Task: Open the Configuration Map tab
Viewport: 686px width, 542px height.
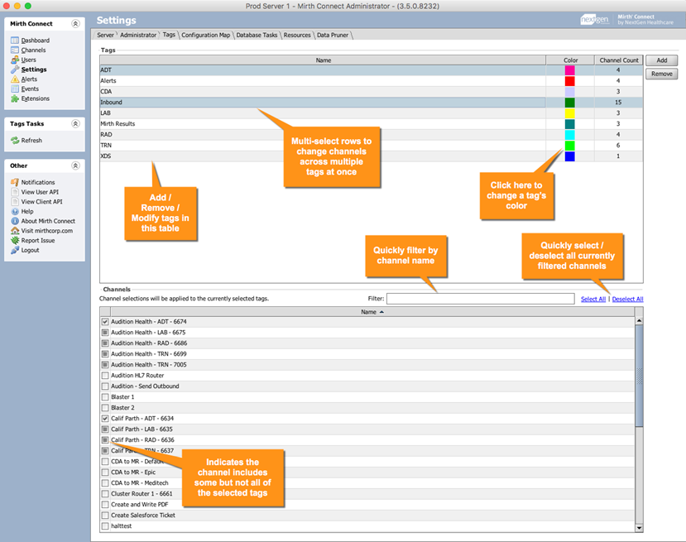Action: click(205, 35)
